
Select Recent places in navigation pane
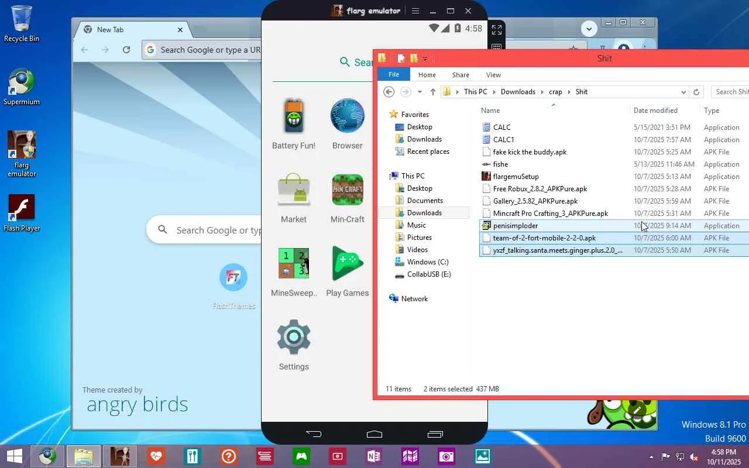click(428, 152)
